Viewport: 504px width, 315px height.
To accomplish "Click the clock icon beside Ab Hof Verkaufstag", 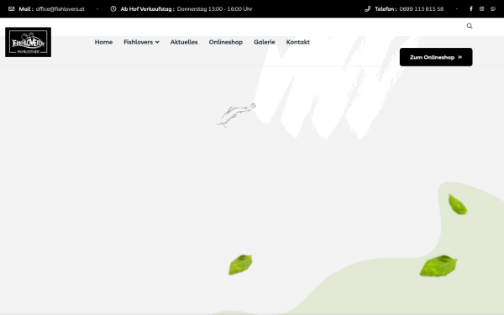I will pos(113,8).
